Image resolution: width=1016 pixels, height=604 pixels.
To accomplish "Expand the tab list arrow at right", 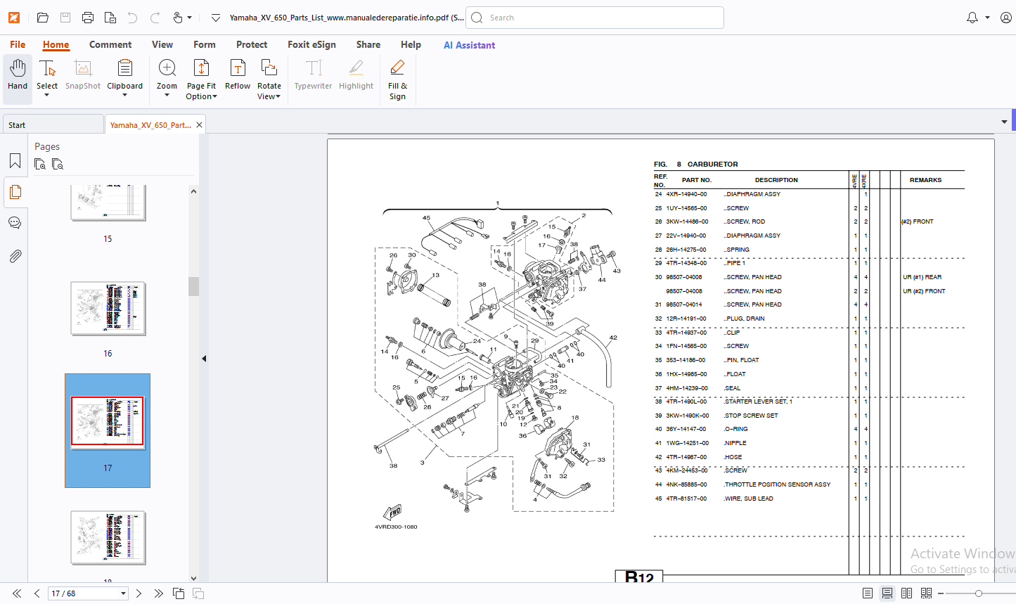I will pos(1004,122).
